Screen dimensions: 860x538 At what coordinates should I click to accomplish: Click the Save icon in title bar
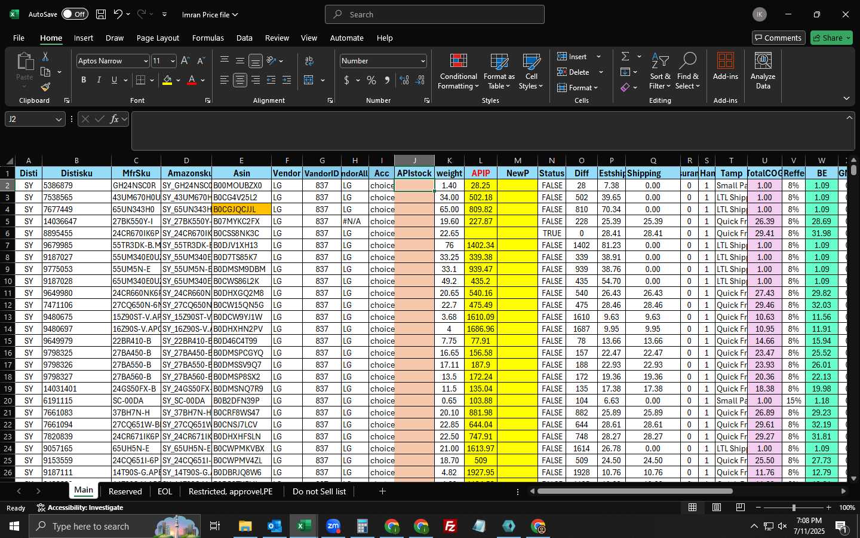coord(101,14)
